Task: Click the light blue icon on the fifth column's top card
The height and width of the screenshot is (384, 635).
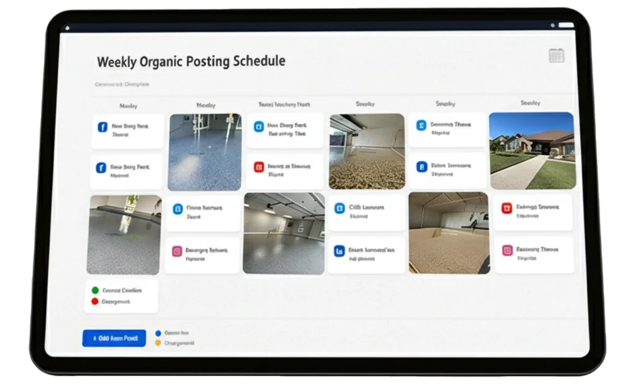Action: (422, 126)
